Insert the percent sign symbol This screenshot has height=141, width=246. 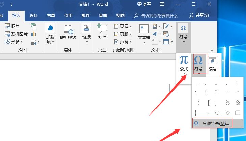(x=227, y=103)
